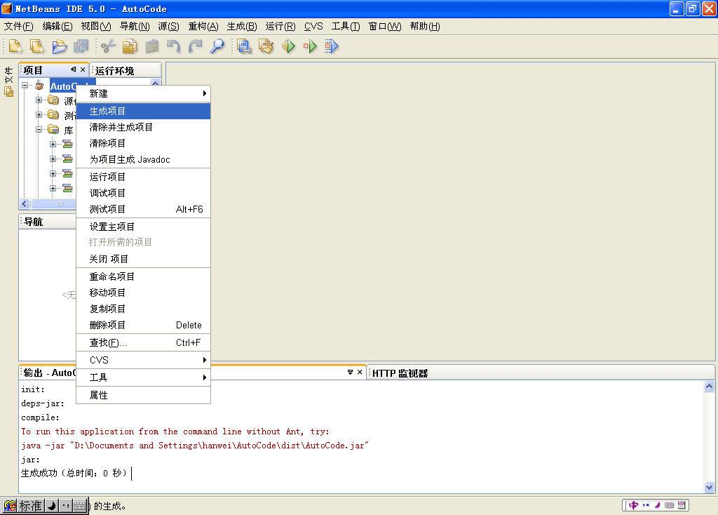Choose 测试项目 from the context menu

(x=143, y=209)
